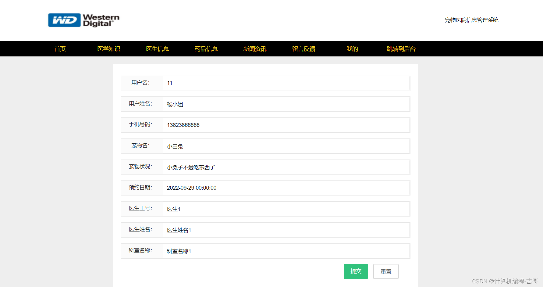Viewport: 543px width, 287px height.
Task: Click the 手机号码 field 13823866666
Action: coord(286,125)
